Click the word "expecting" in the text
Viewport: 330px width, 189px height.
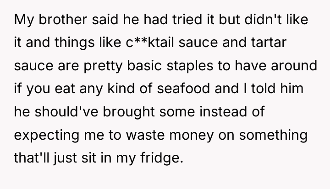click(x=47, y=136)
